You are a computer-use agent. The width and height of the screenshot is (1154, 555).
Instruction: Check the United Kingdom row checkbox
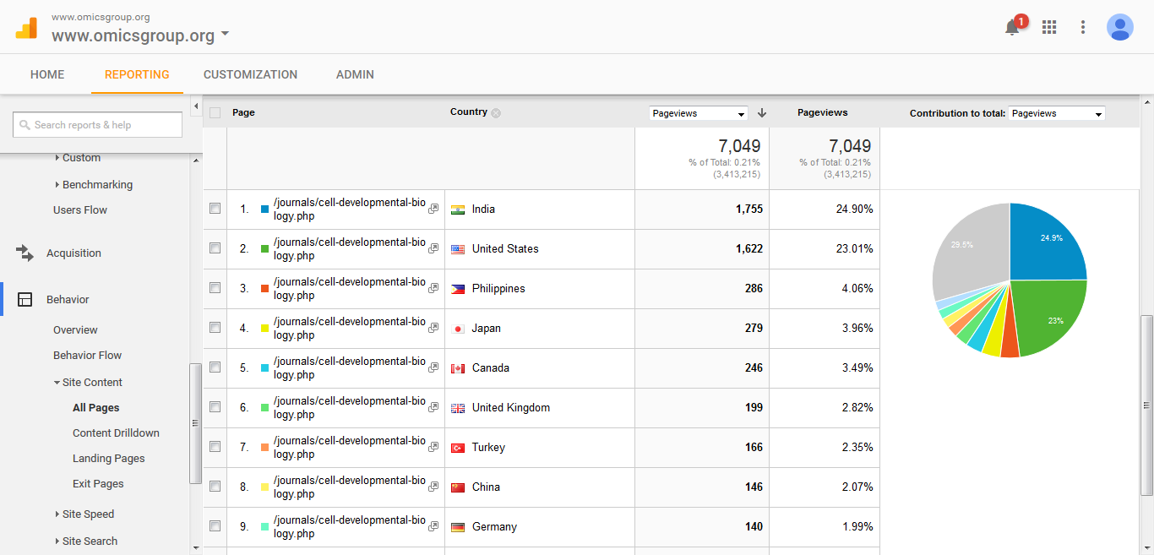pyautogui.click(x=215, y=406)
